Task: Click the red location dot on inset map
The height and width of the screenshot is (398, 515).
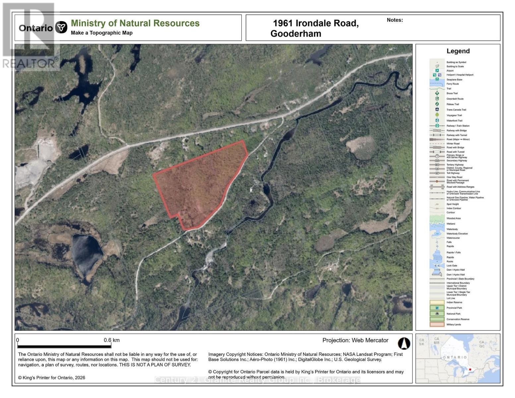Action: (470, 369)
